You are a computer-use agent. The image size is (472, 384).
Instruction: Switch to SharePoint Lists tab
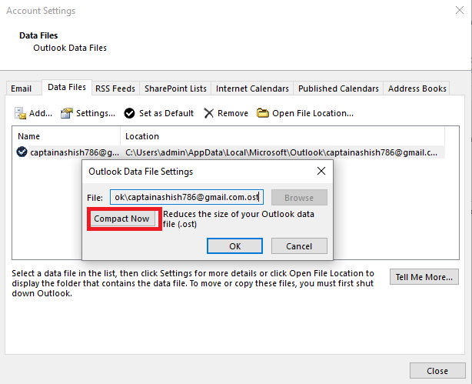coord(175,88)
